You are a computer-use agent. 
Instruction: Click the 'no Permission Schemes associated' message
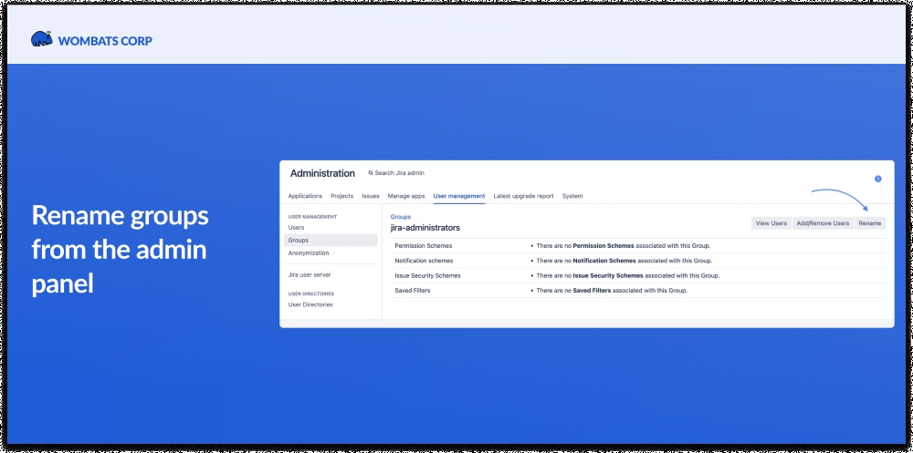pos(623,246)
